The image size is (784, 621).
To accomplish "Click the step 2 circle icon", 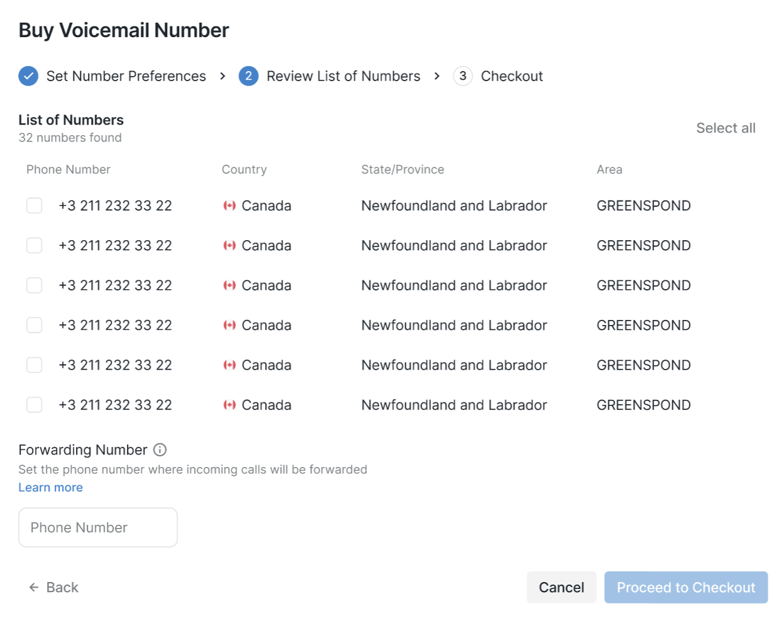I will pyautogui.click(x=249, y=76).
